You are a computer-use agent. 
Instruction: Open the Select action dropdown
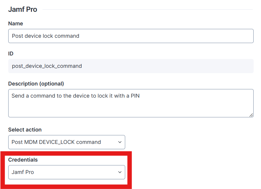(x=66, y=142)
